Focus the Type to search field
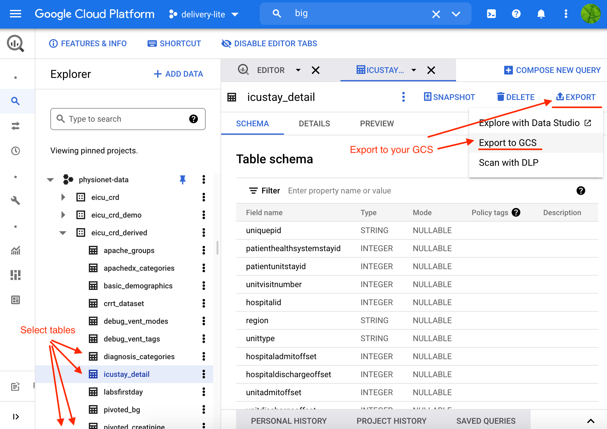Viewport: 607px width, 429px height. click(128, 119)
